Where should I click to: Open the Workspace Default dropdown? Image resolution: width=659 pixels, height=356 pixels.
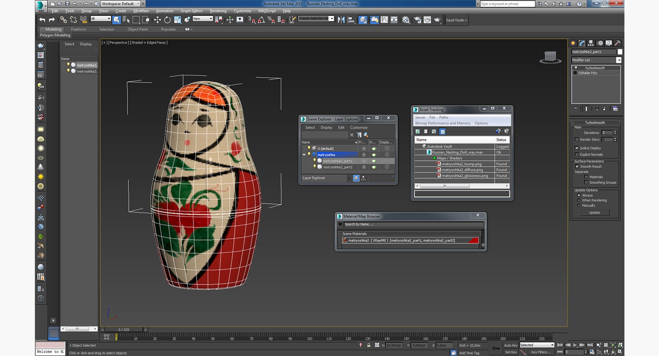(x=120, y=4)
